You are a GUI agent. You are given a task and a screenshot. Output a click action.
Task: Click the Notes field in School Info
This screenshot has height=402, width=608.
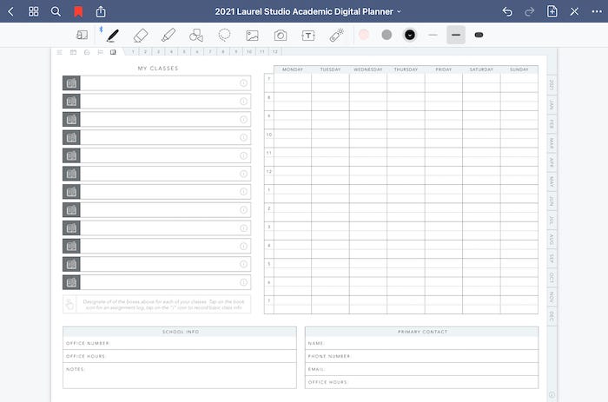[180, 375]
